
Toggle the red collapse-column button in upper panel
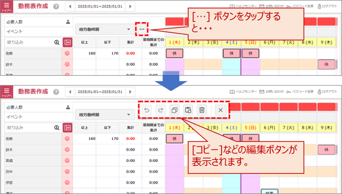67,42
